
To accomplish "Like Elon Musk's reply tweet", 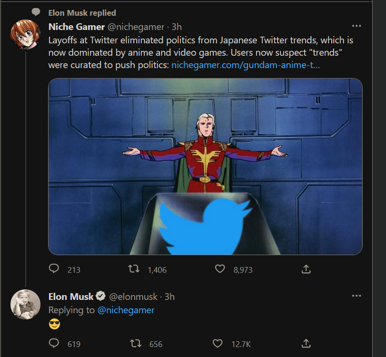I will 218,343.
